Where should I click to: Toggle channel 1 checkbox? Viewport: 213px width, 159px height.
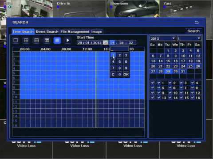[159, 83]
